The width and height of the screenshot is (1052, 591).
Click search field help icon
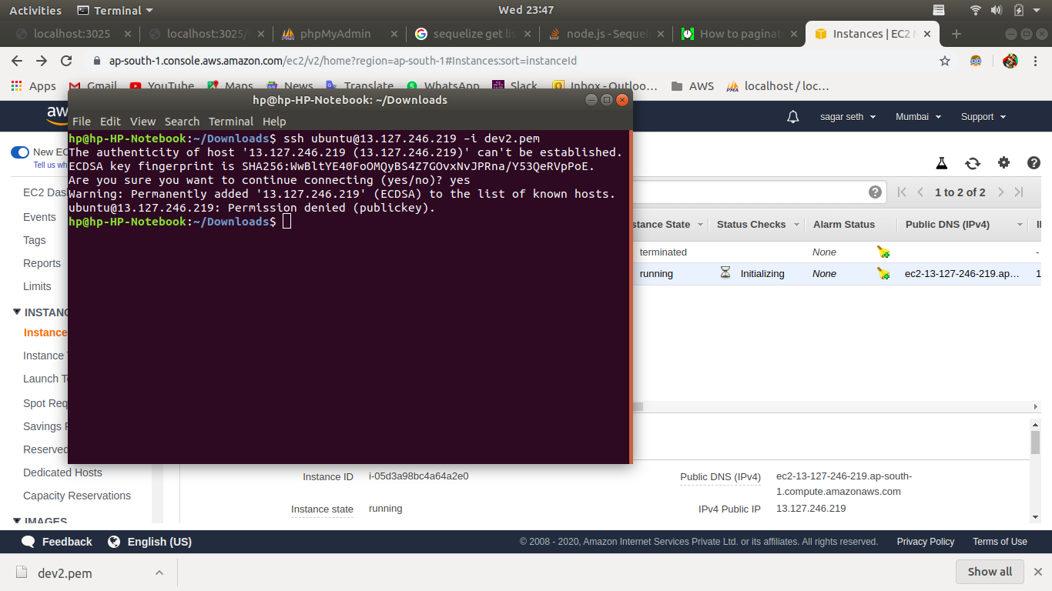coord(875,192)
